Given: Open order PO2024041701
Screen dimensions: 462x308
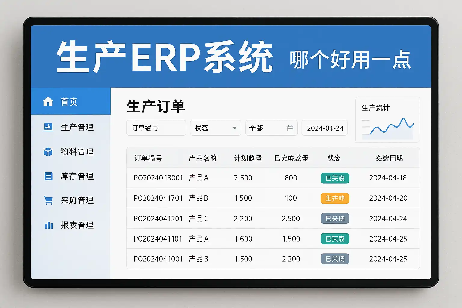Looking at the screenshot, I should pos(158,198).
